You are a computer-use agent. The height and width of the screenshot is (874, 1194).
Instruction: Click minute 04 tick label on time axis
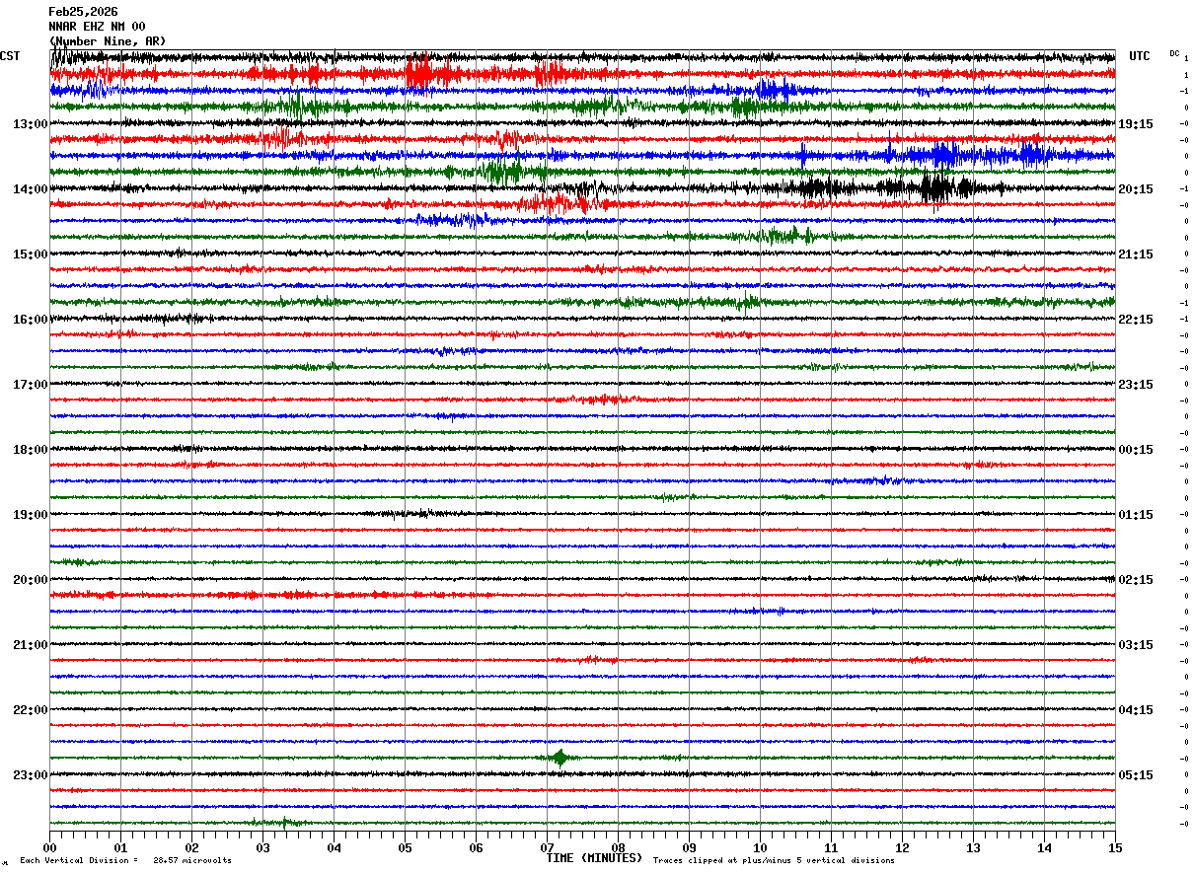[x=334, y=847]
